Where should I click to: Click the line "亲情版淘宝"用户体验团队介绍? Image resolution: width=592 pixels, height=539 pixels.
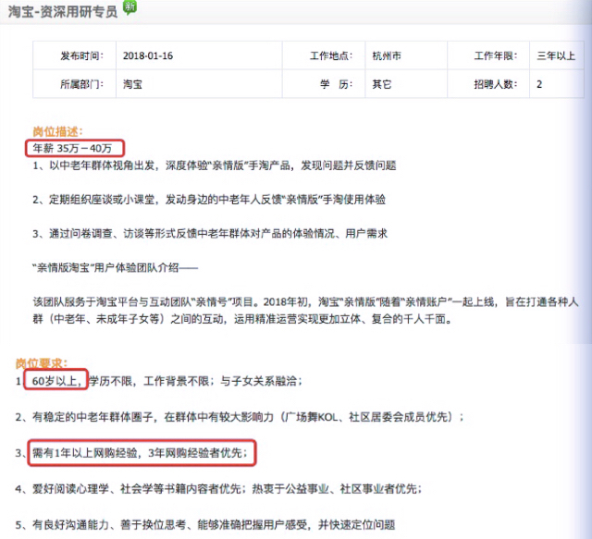pyautogui.click(x=115, y=267)
